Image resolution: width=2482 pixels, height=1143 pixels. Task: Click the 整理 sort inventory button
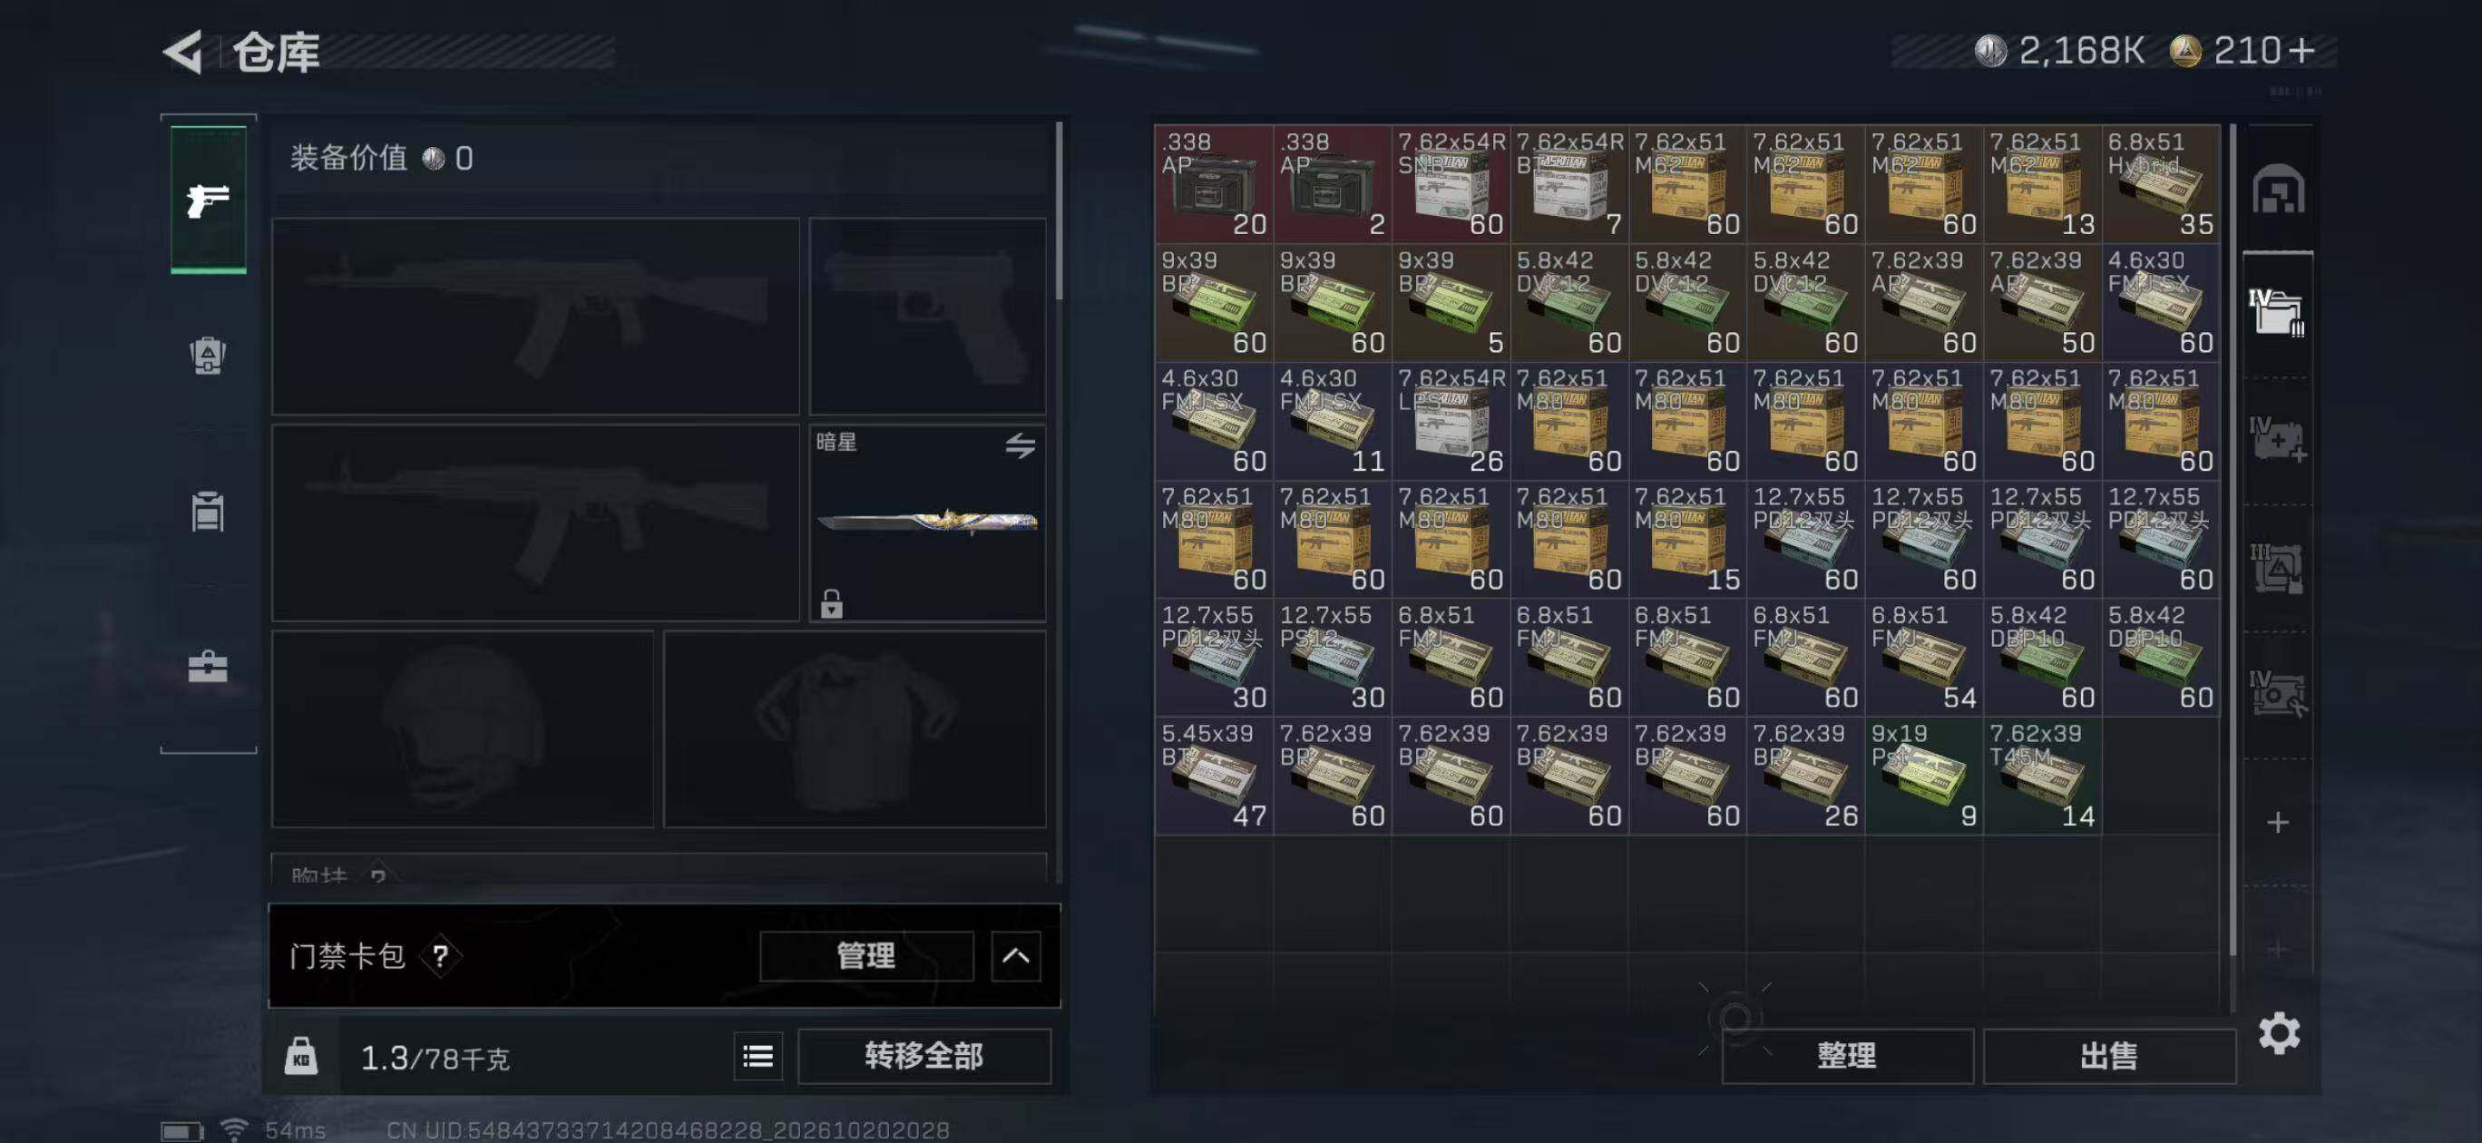click(1847, 1056)
